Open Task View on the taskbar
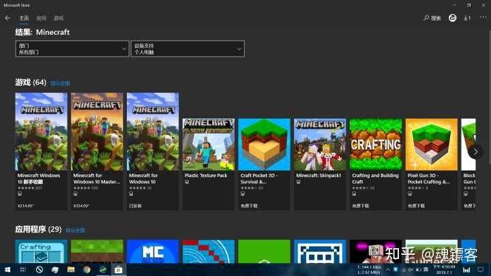Screen dimensions: 491x276 [x=23, y=270]
